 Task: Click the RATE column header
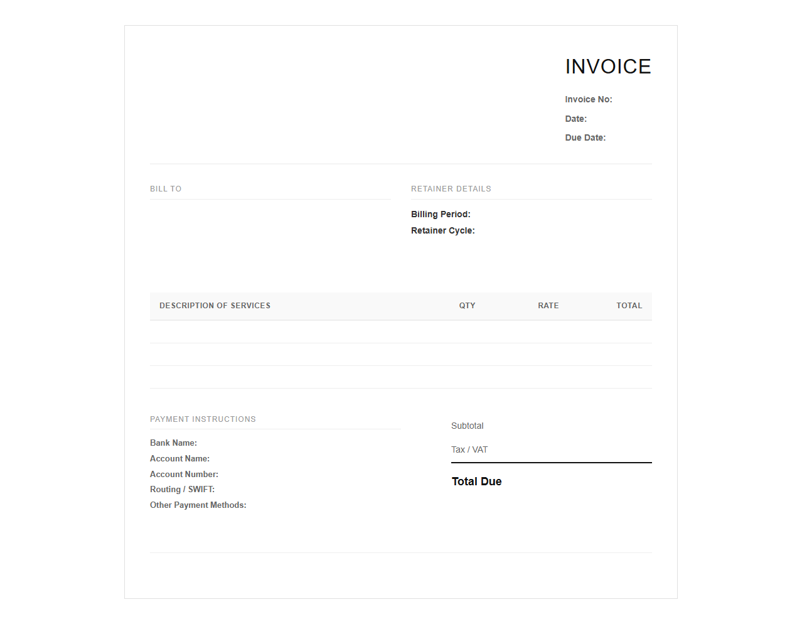(x=548, y=306)
